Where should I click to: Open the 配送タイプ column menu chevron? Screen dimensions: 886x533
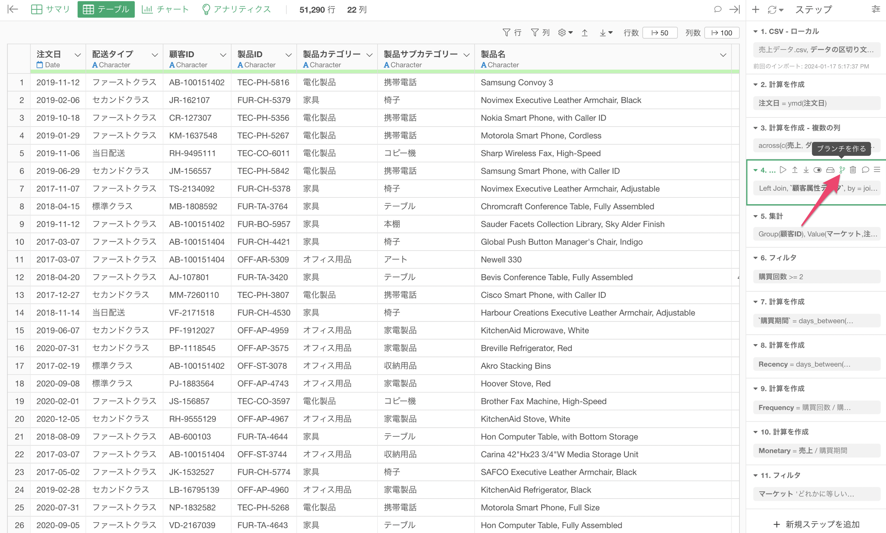click(x=155, y=55)
